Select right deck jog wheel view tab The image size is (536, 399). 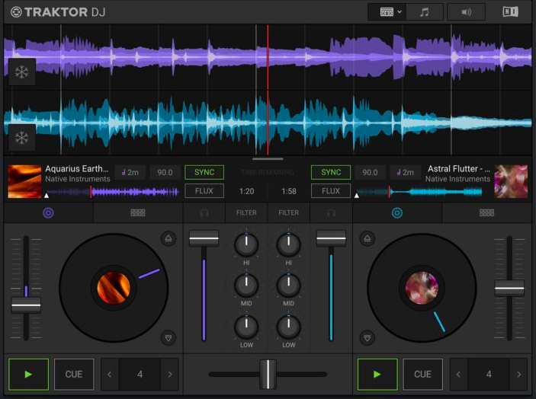coord(397,213)
